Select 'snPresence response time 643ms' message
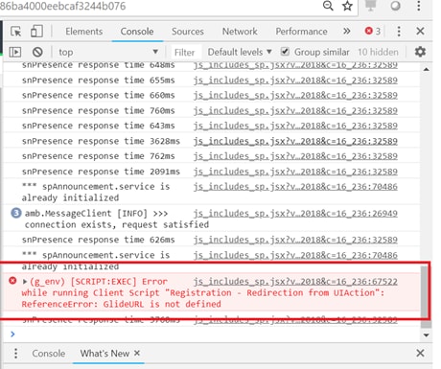This screenshot has height=369, width=441. (99, 126)
